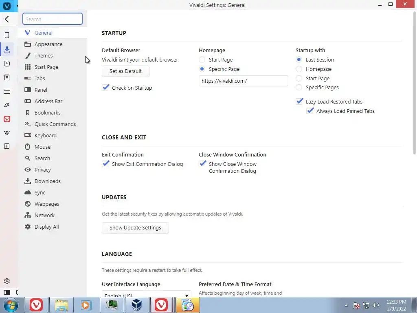Viewport: 417px width, 313px height.
Task: Open Mouse settings category
Action: pyautogui.click(x=53, y=147)
